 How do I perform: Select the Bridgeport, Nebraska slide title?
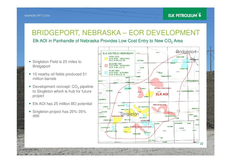pos(116,33)
